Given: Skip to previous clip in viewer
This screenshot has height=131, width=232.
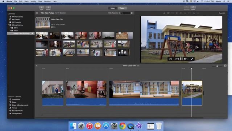Looking at the screenshot, I should click(177, 59).
